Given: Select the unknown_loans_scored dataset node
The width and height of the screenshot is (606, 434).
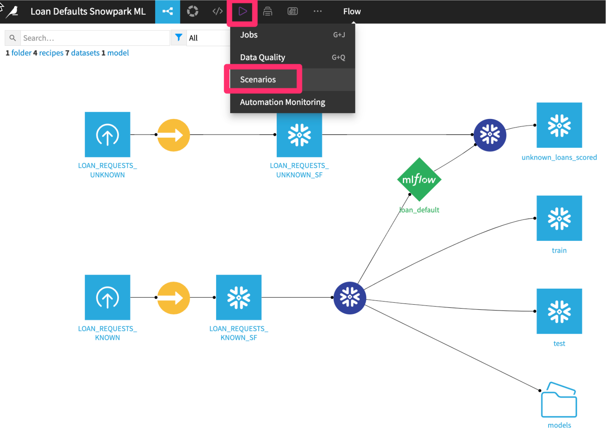Looking at the screenshot, I should 559,125.
